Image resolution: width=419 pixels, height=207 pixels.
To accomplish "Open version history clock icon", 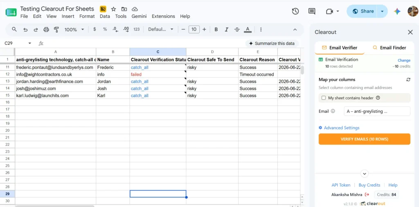I will point(295,11).
